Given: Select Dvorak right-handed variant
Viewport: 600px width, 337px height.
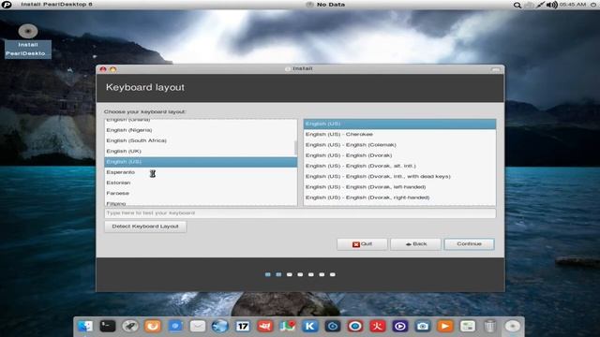Looking at the screenshot, I should tap(399, 198).
